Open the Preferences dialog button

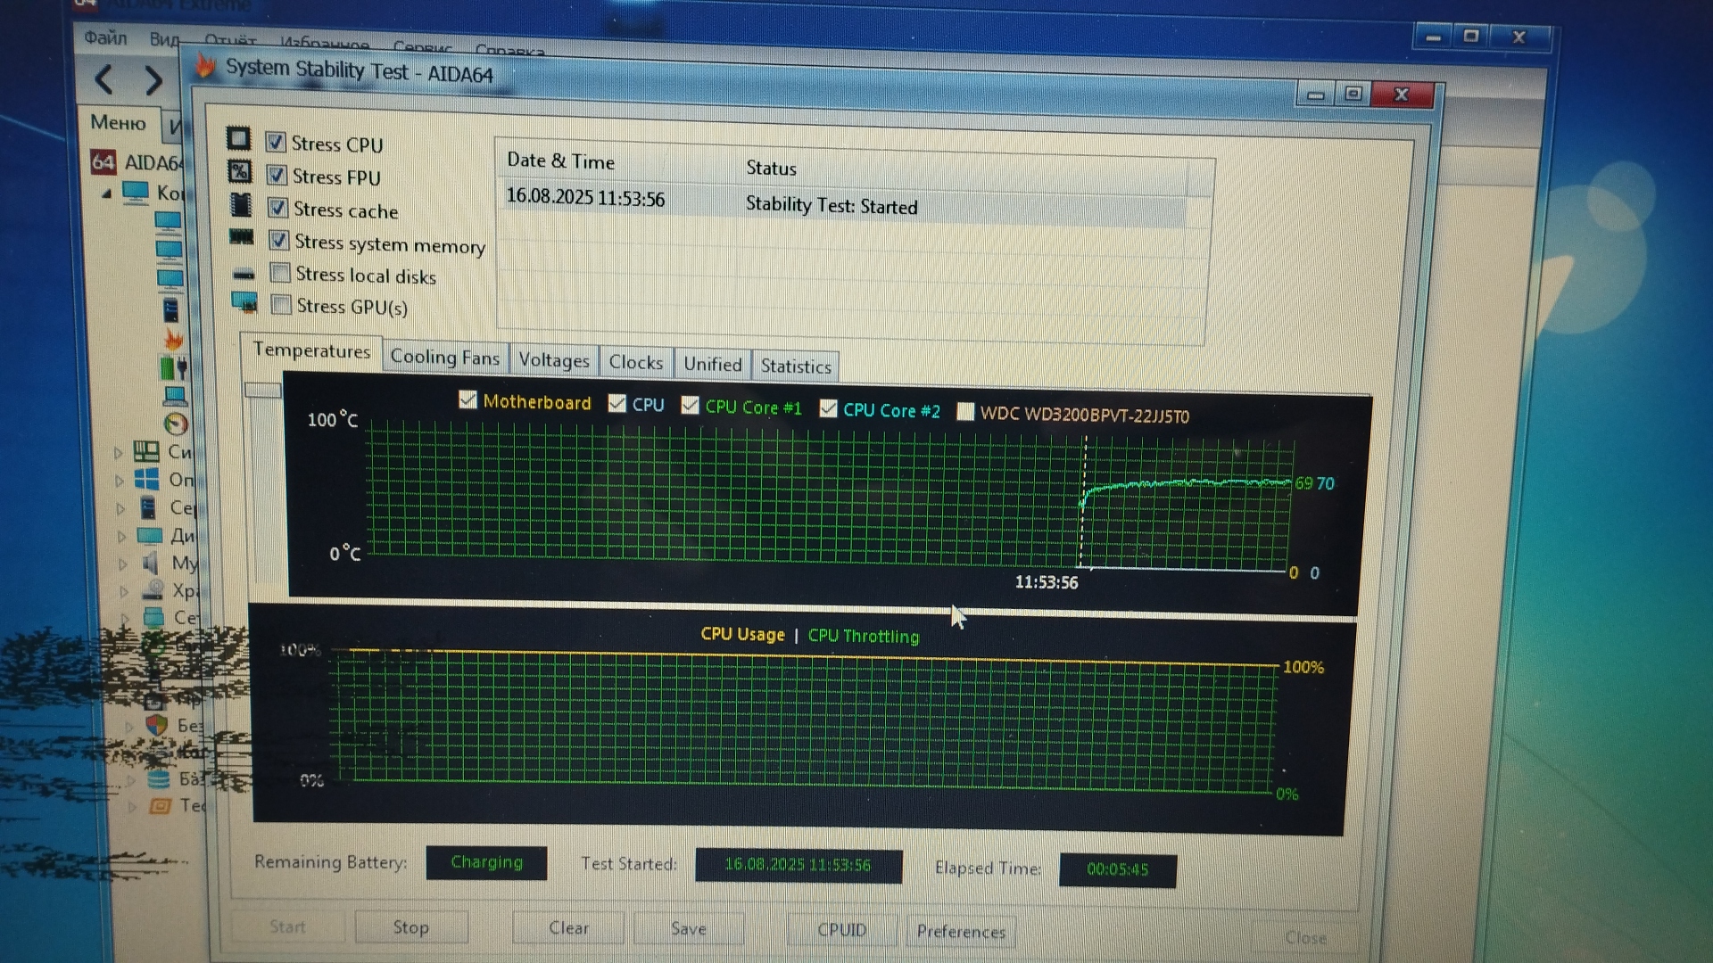[960, 931]
